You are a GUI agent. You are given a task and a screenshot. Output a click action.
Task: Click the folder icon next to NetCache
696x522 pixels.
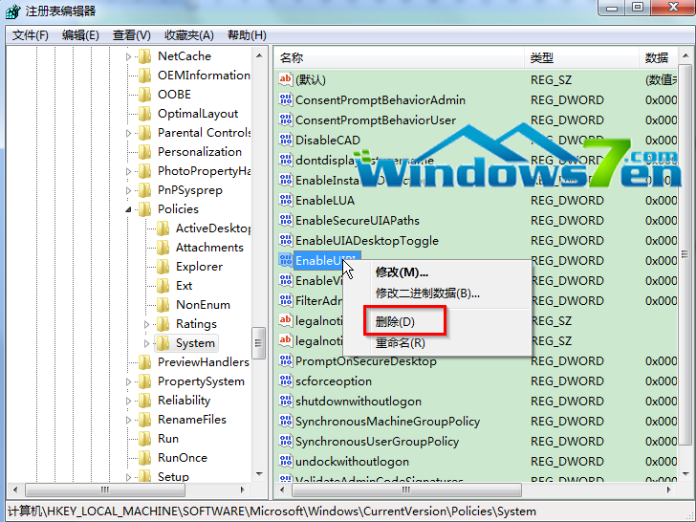(x=144, y=56)
